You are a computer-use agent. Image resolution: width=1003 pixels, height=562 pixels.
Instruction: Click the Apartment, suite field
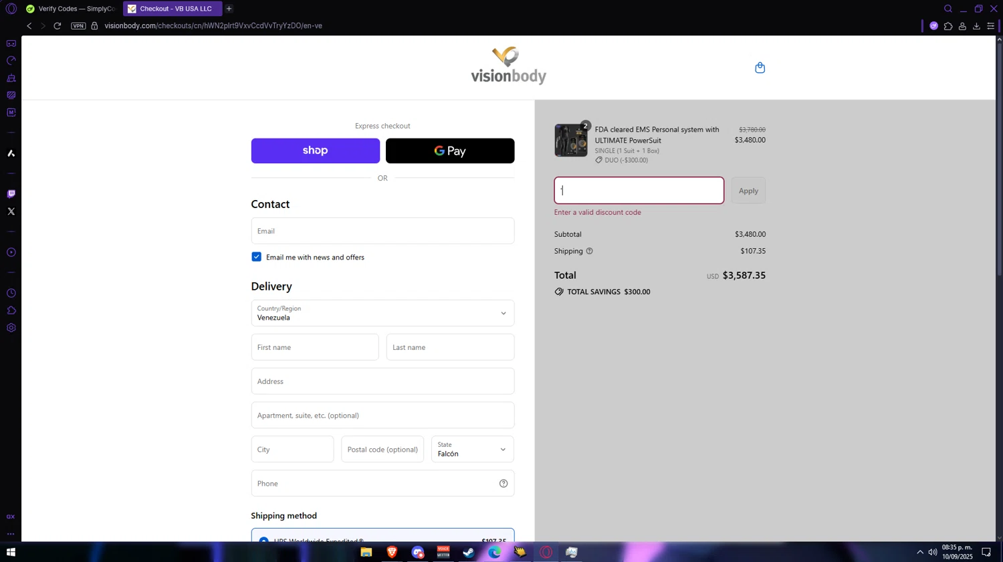(382, 415)
